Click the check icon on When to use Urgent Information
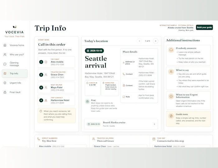218x168 pixels. [x=171, y=96]
